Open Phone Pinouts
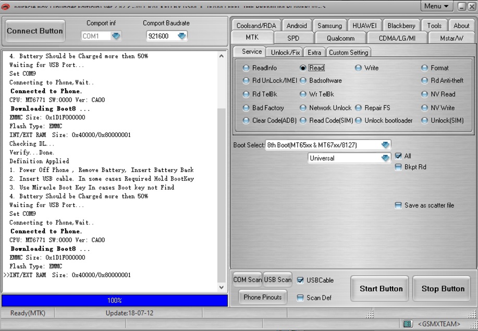The height and width of the screenshot is (331, 478). pyautogui.click(x=263, y=297)
